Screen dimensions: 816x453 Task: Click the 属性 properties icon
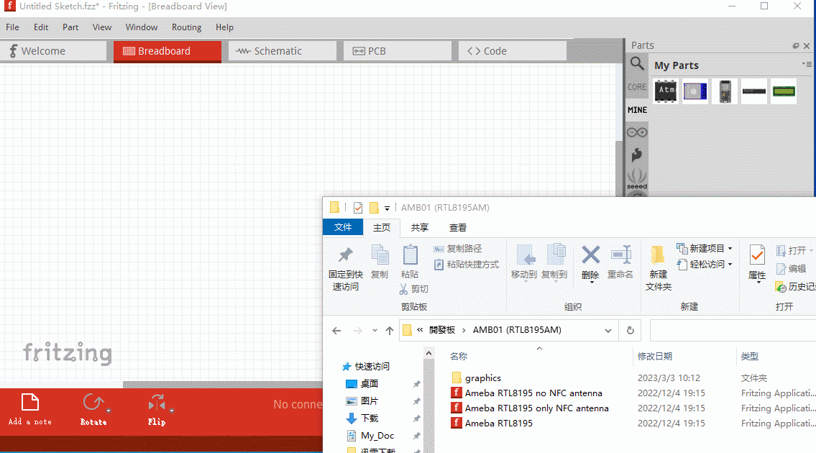pos(757,255)
